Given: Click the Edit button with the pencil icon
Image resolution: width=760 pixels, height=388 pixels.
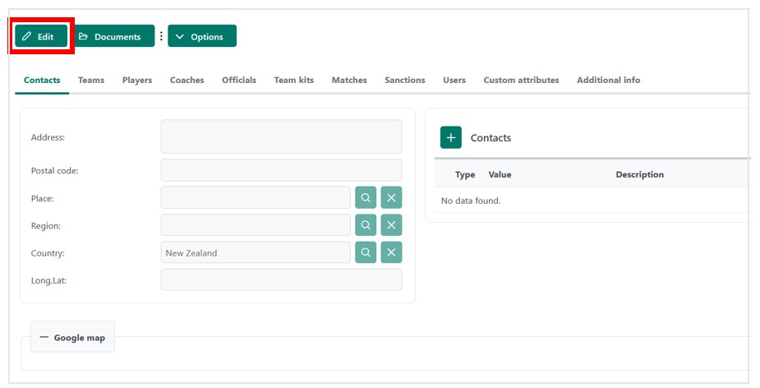Looking at the screenshot, I should click(41, 36).
